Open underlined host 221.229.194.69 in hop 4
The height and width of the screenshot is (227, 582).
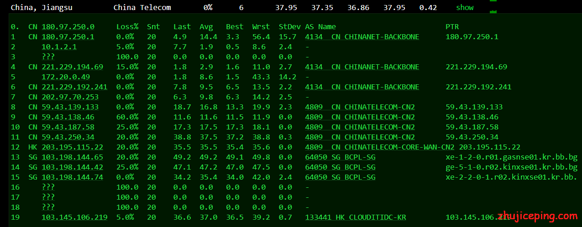(72, 67)
